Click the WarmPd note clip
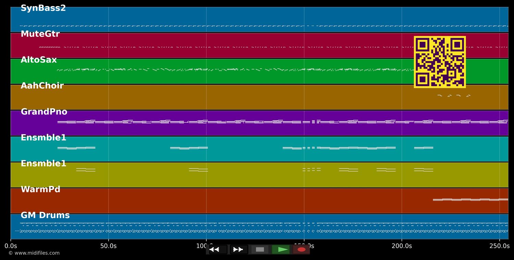This screenshot has height=260, width=514. click(470, 199)
